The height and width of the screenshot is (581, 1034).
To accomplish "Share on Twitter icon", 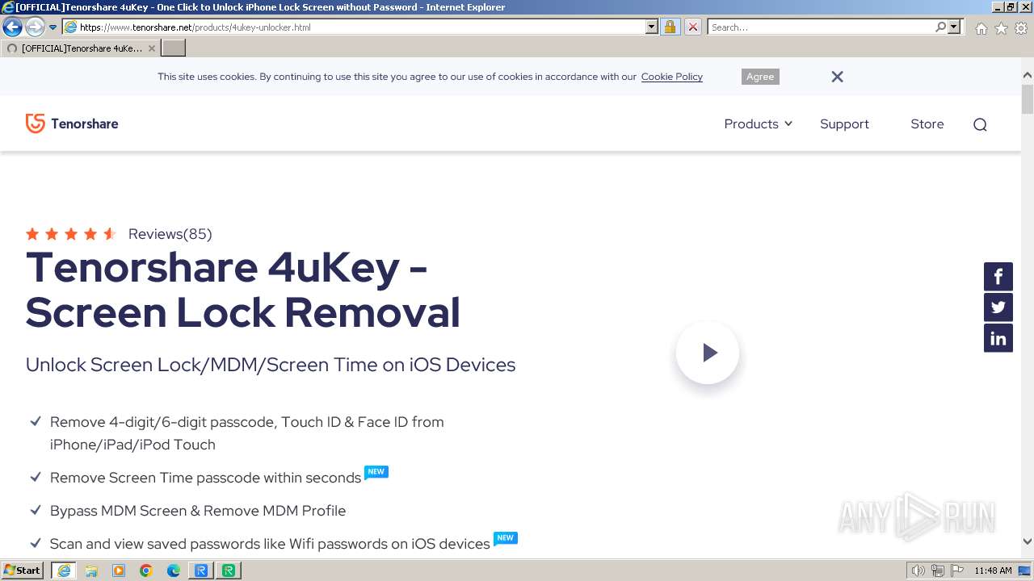I will (998, 307).
